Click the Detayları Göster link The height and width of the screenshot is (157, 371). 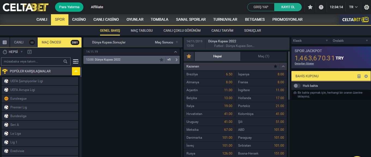click(304, 64)
